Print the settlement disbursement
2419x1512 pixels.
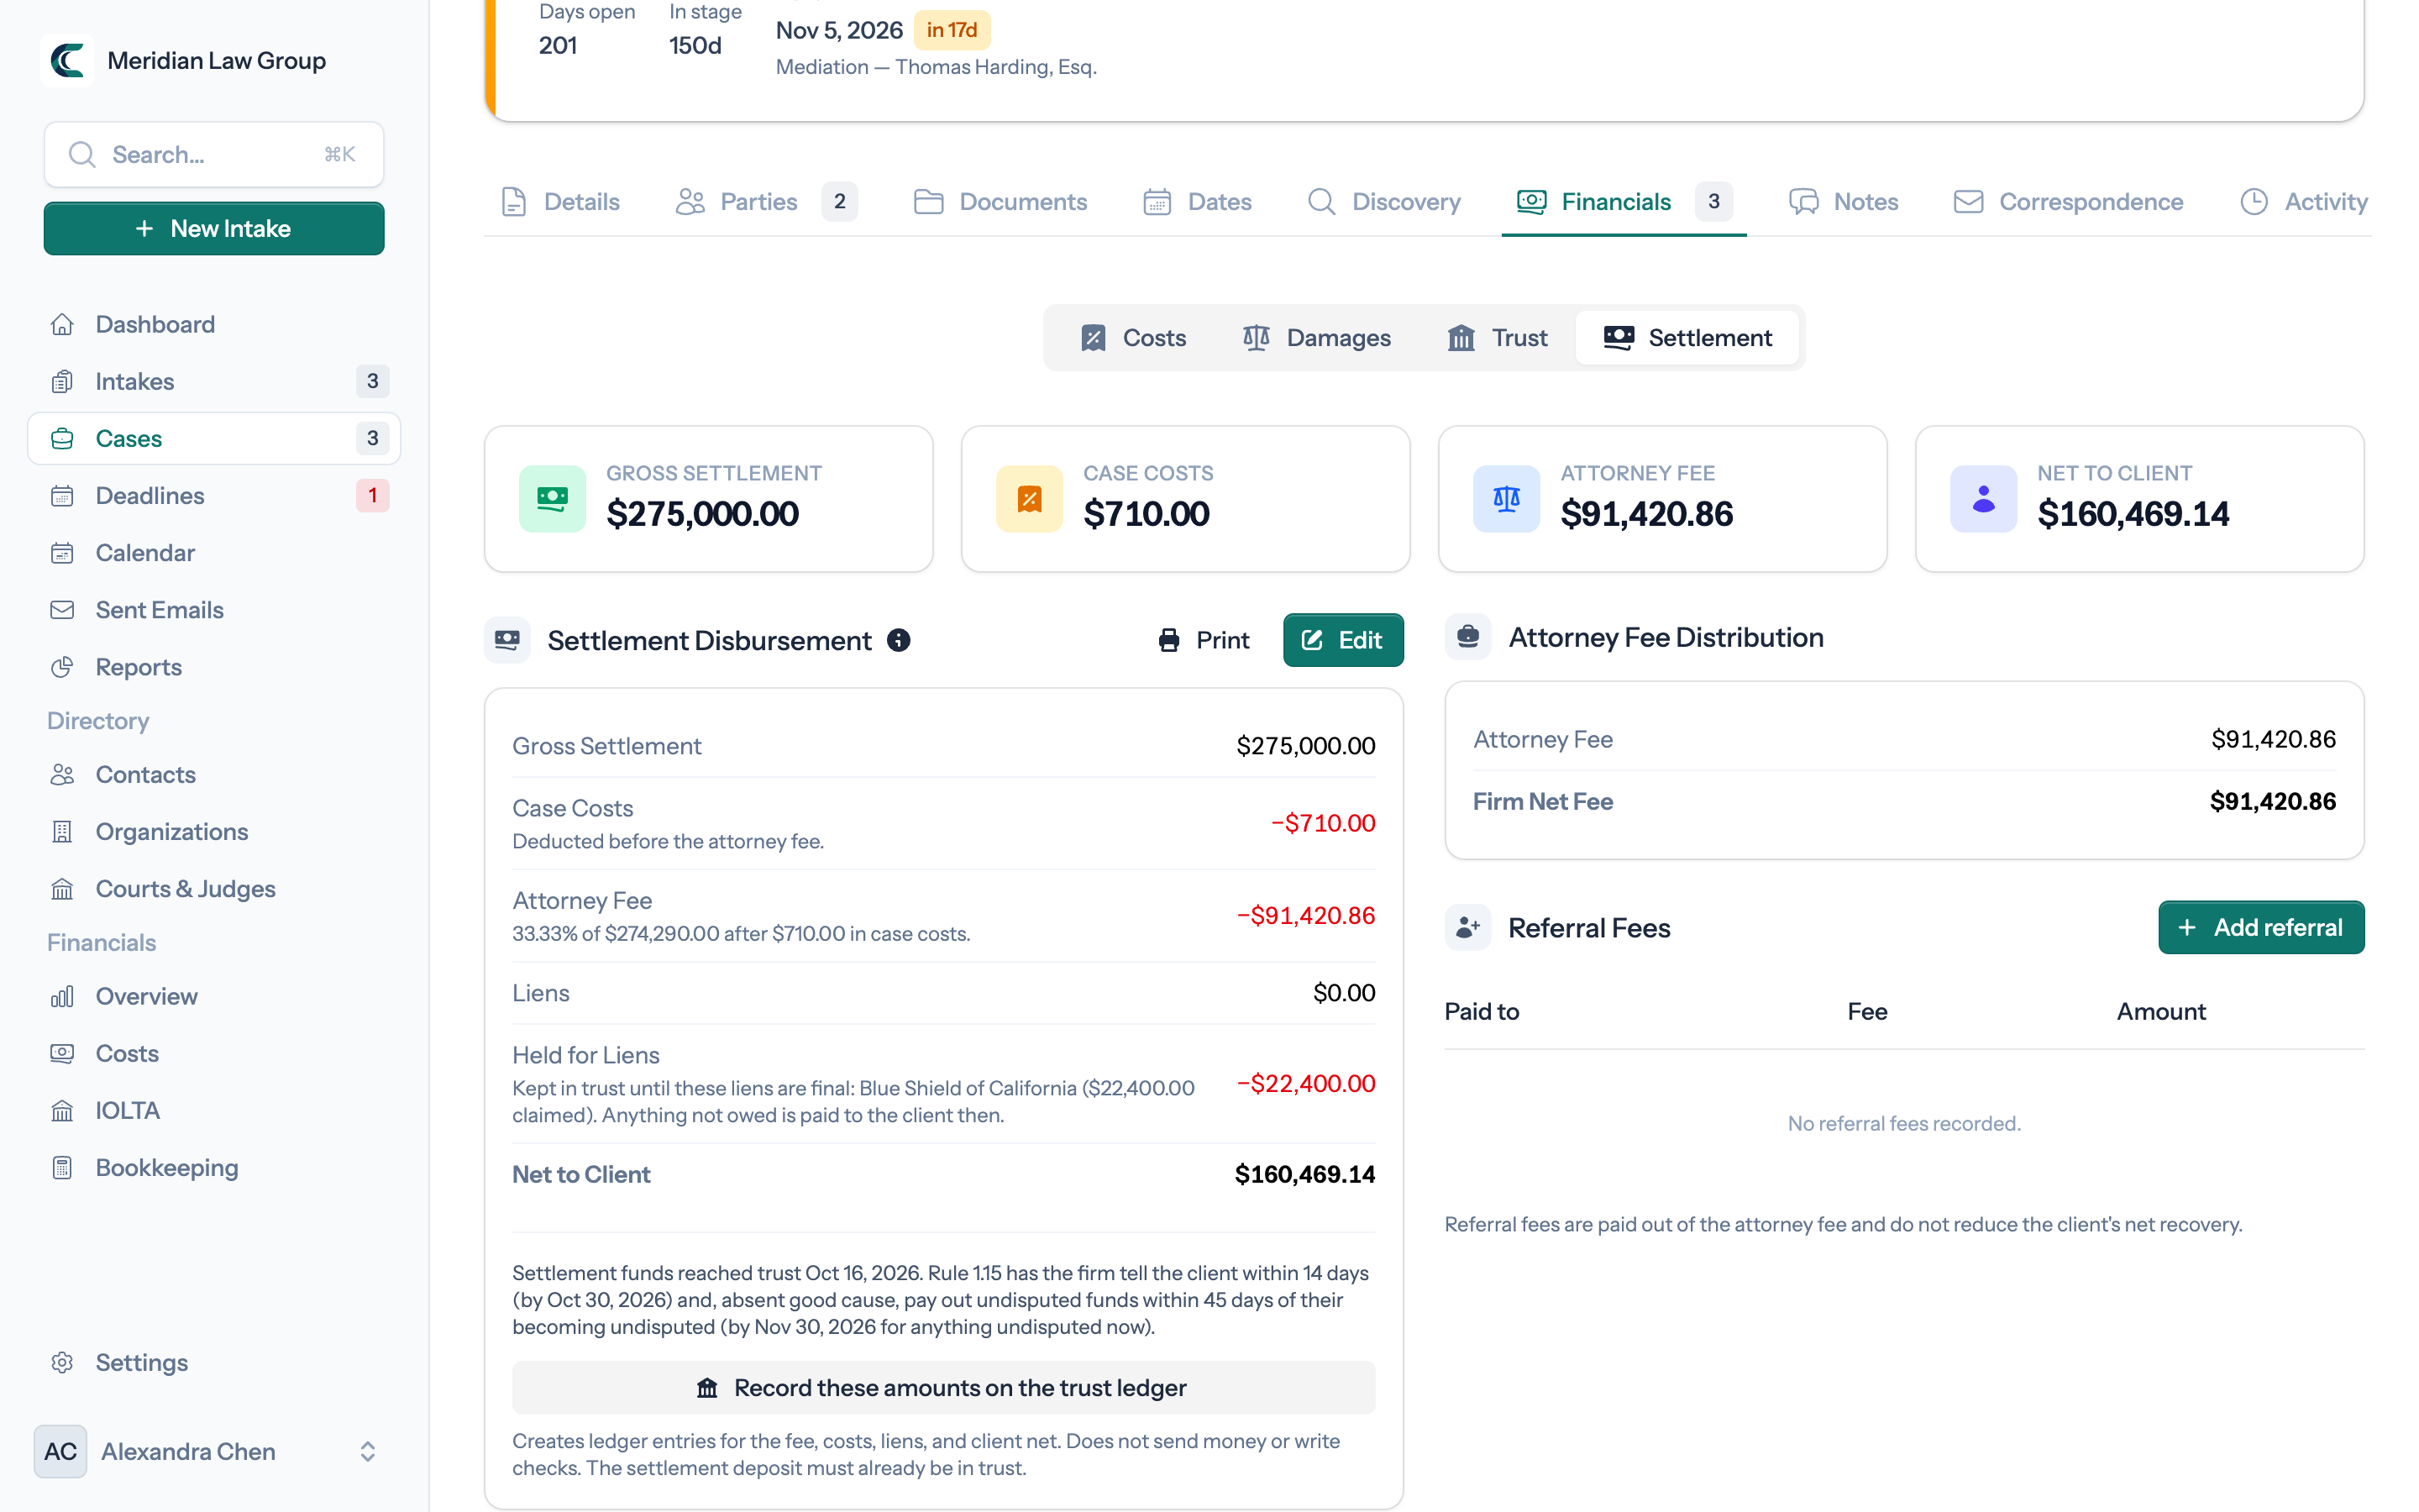pos(1204,640)
